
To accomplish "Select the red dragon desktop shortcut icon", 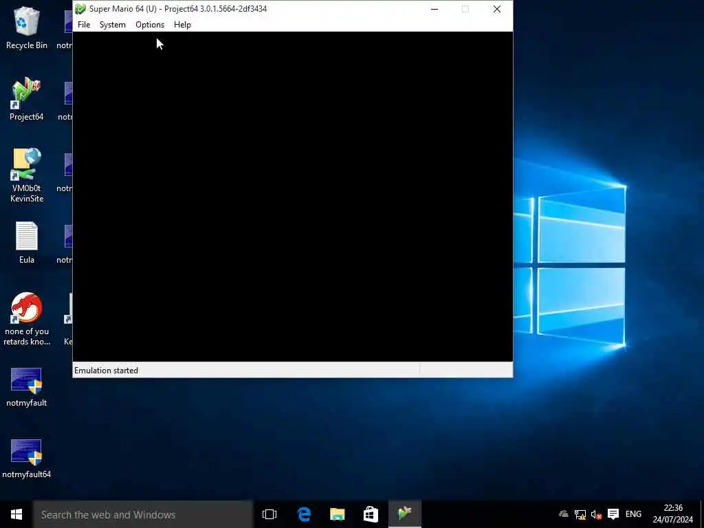I will (27, 319).
